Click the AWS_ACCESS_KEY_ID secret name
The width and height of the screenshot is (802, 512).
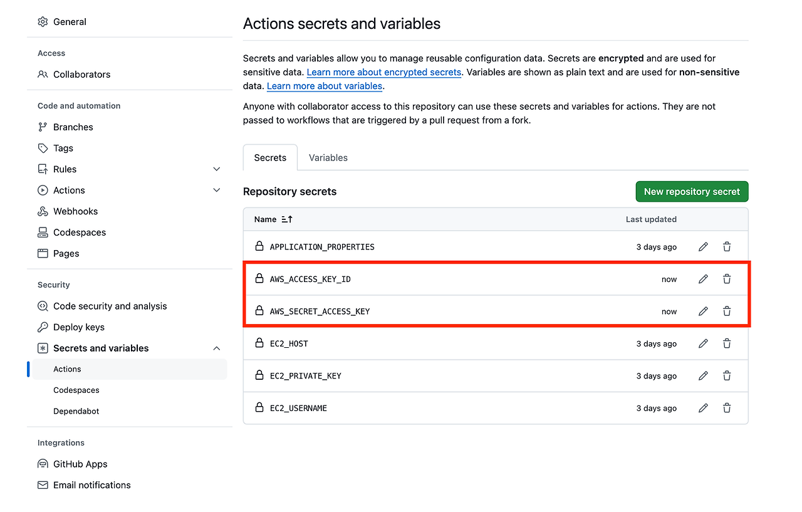click(x=310, y=279)
